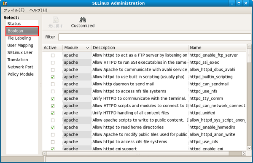The height and width of the screenshot is (163, 253).
Task: Select File Labeling in the sidebar
Action: coord(19,38)
